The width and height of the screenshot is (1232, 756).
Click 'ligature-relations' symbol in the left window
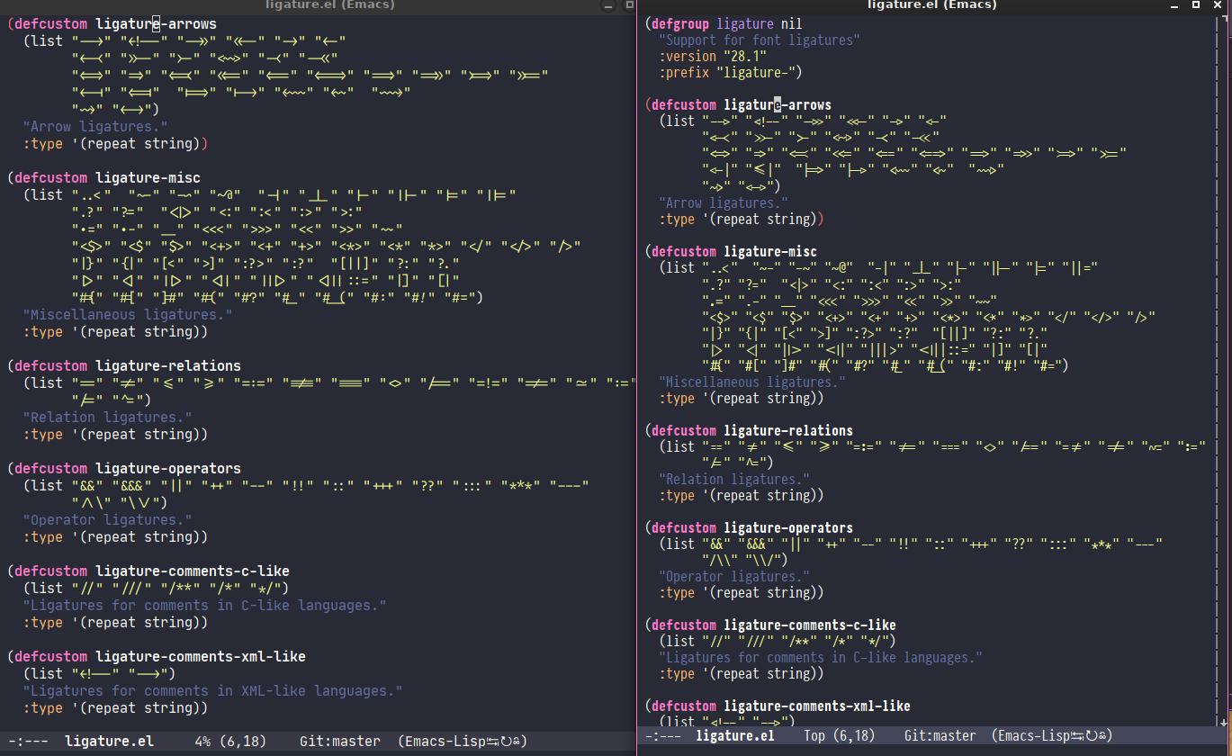pos(168,365)
